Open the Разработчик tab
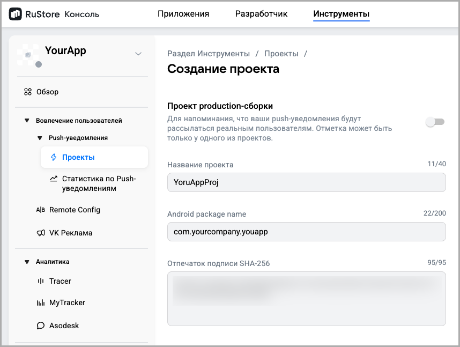 (261, 14)
